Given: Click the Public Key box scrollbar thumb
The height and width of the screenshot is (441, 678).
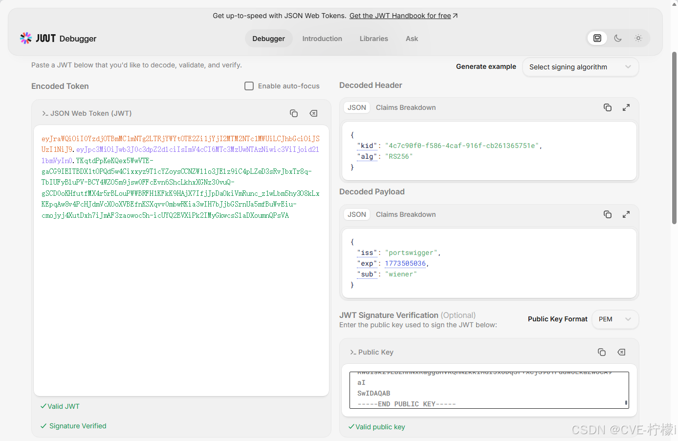Looking at the screenshot, I should (626, 403).
